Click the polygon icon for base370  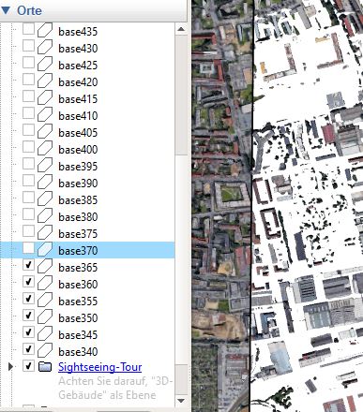45,249
